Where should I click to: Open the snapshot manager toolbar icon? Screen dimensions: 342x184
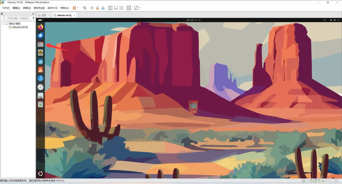coord(103,8)
